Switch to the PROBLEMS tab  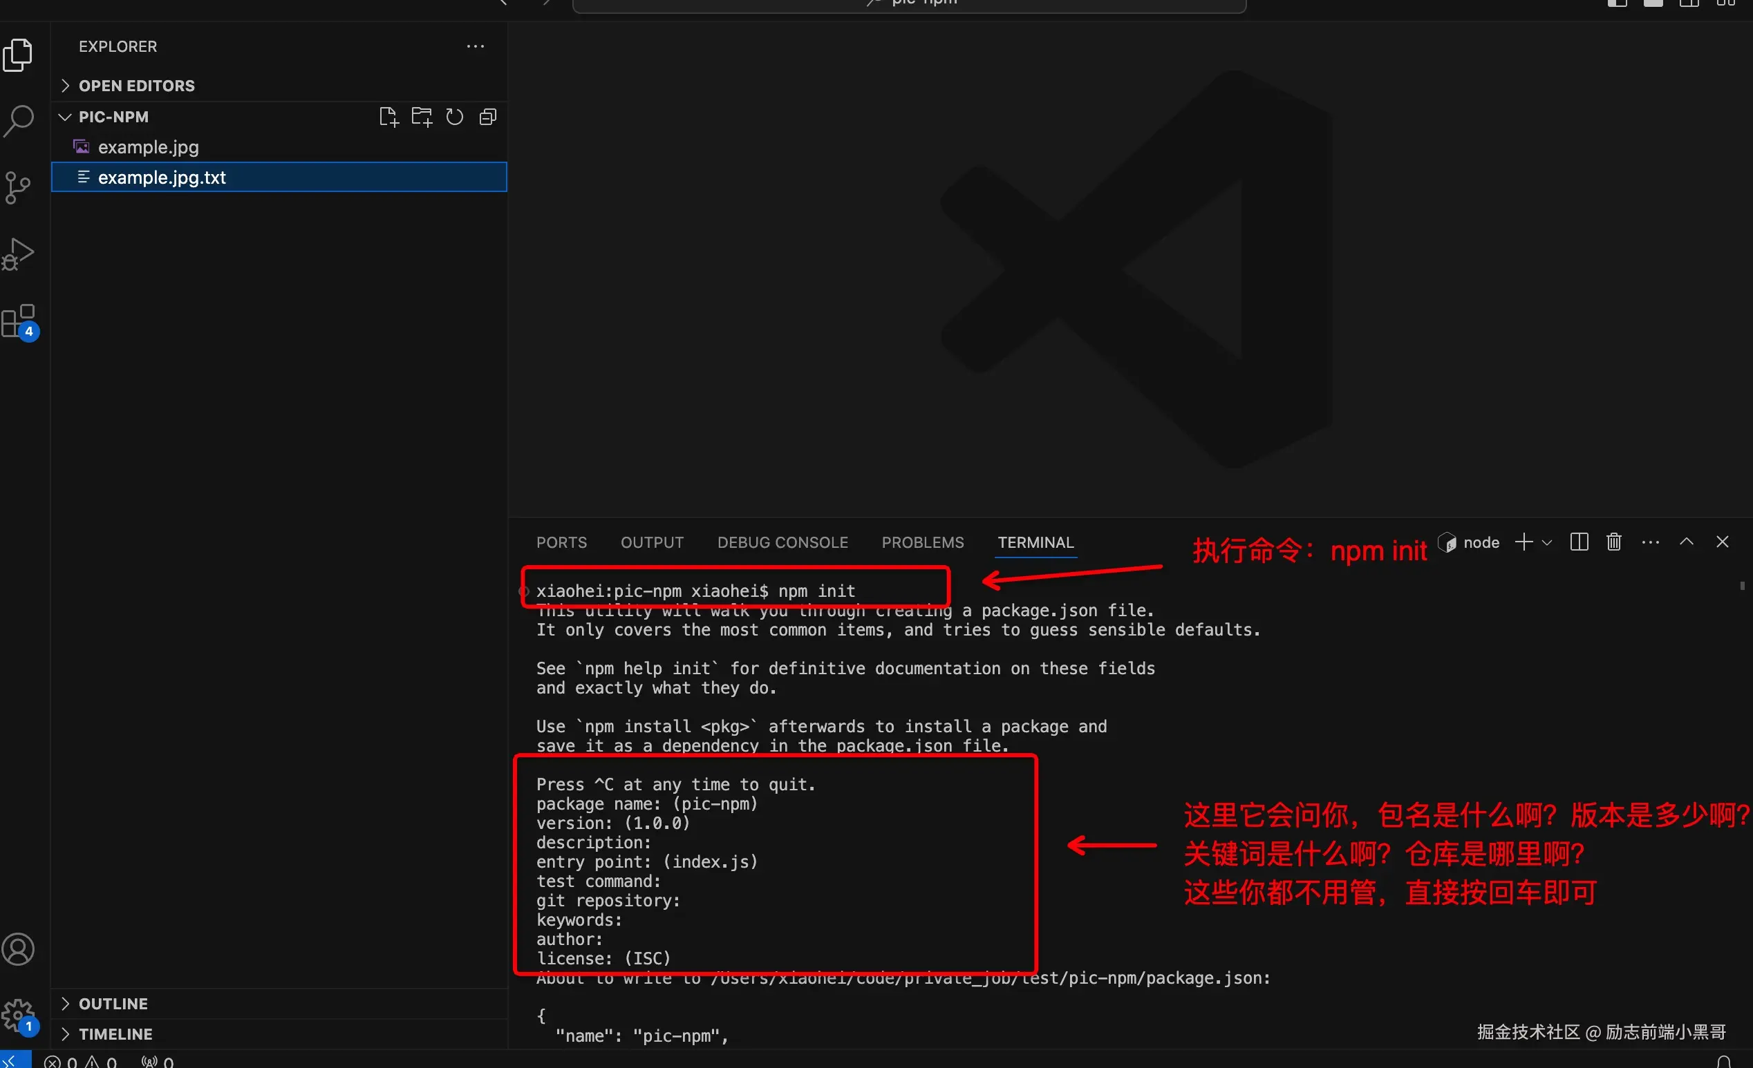click(x=923, y=542)
